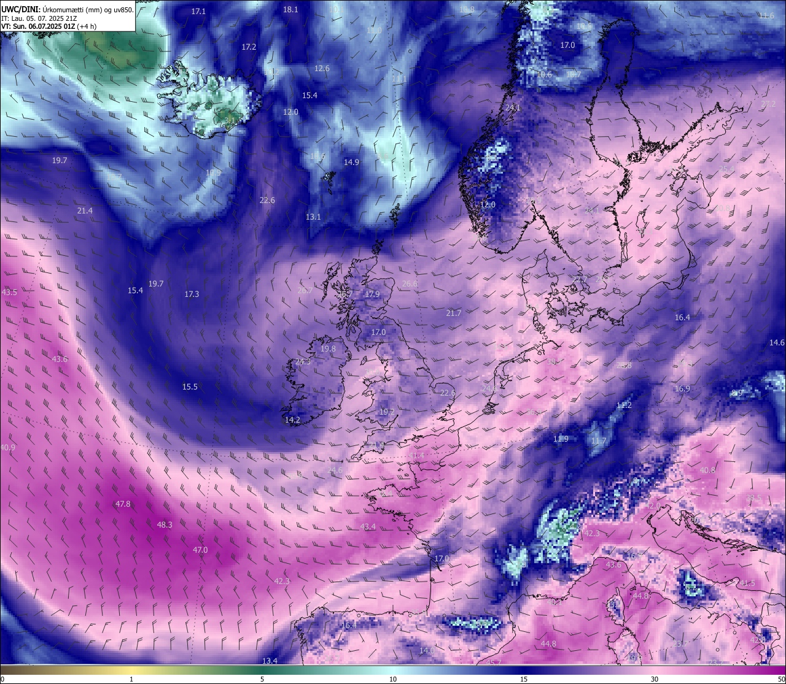
Task: Click the color scale tick labeled 30
Action: (655, 679)
